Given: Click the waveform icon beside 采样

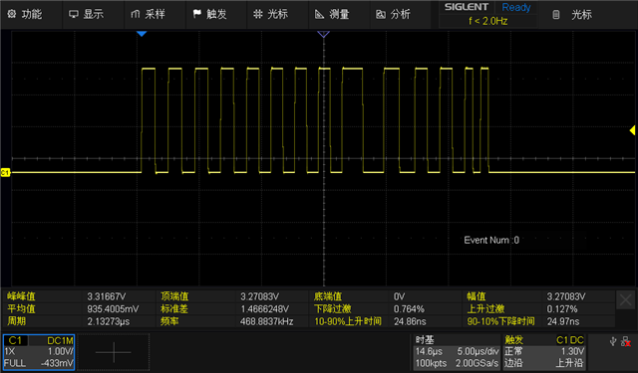Looking at the screenshot, I should pos(136,14).
